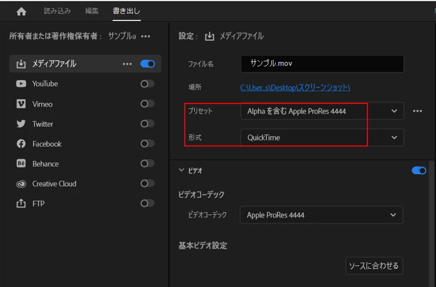Click the Behance icon
Image resolution: width=436 pixels, height=287 pixels.
21,163
